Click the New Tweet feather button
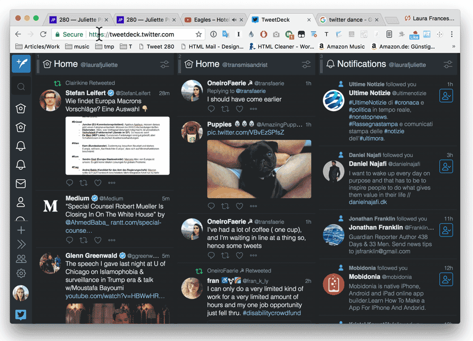Image resolution: width=473 pixels, height=341 pixels. pos(21,64)
